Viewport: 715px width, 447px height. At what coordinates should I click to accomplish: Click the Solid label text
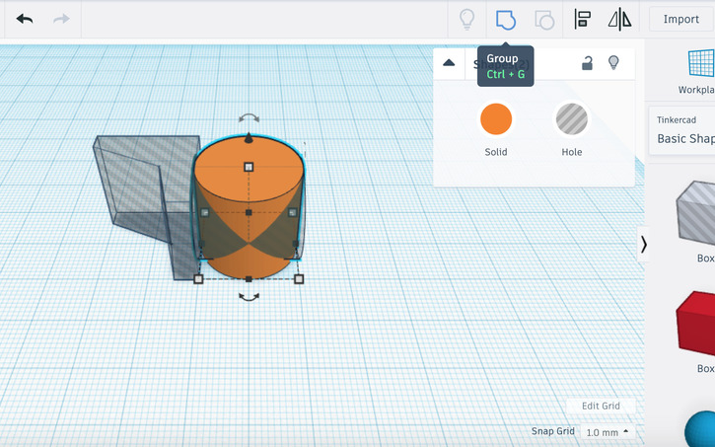pos(496,152)
